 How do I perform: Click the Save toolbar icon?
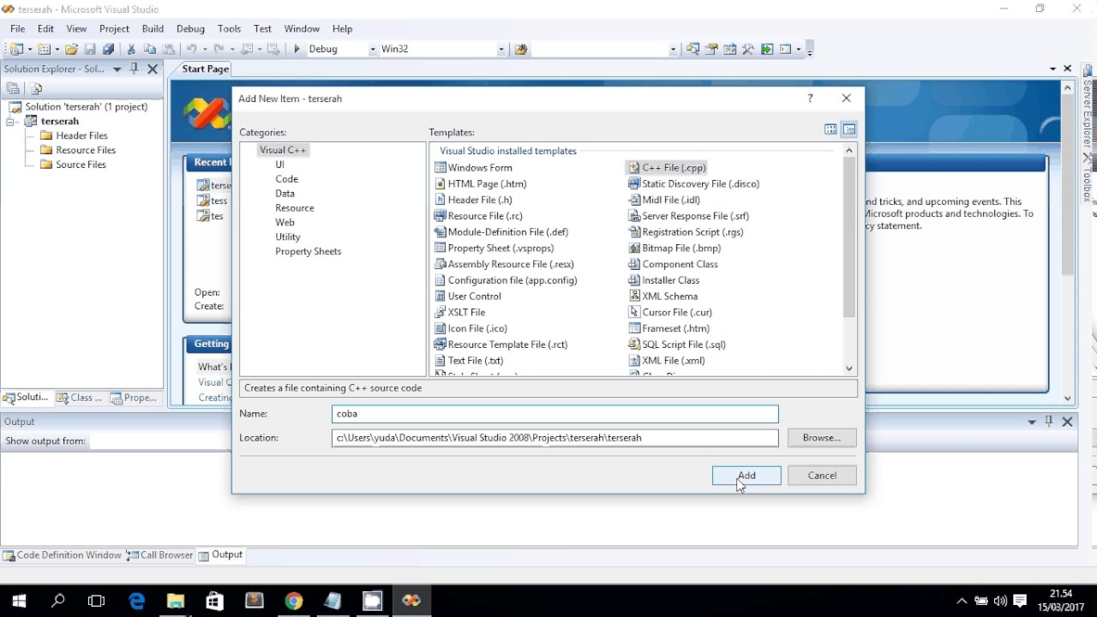click(x=90, y=50)
